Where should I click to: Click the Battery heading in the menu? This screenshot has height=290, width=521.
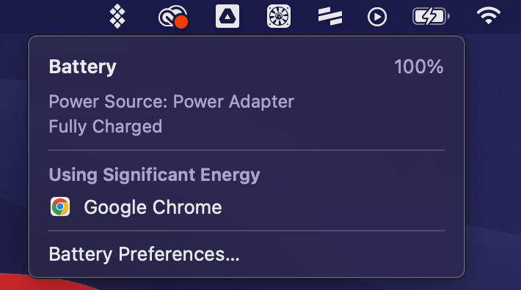point(82,67)
